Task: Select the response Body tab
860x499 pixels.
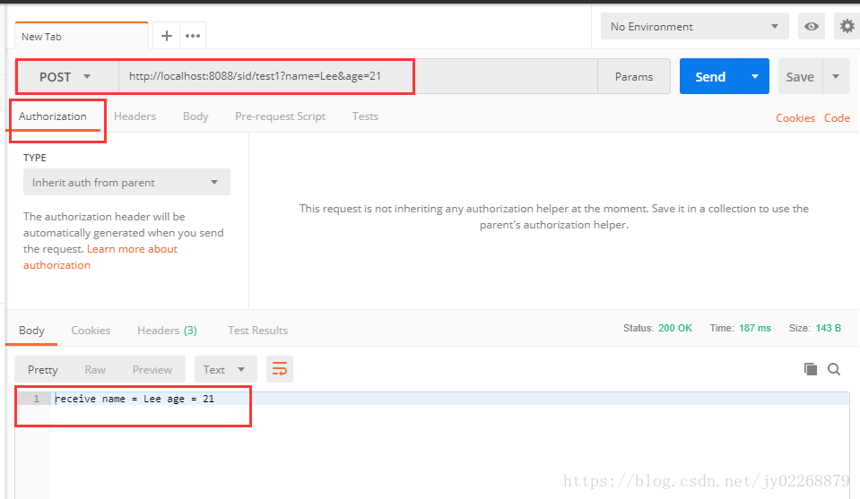Action: tap(31, 331)
